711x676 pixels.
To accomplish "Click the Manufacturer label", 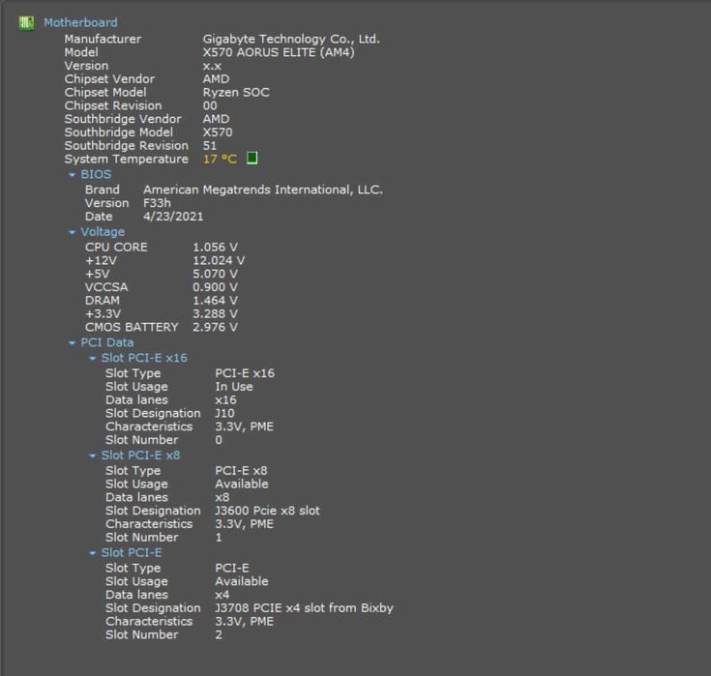I will [103, 39].
